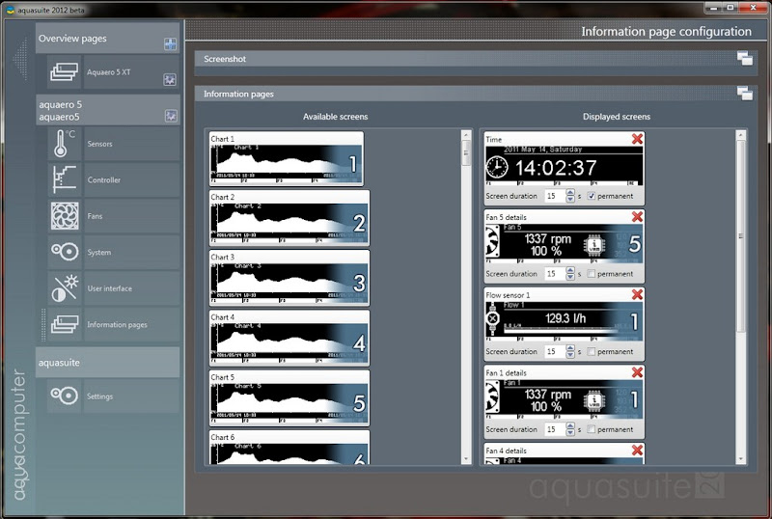Open Aquaero 5 XT overview entry
Viewport: 772px width, 519px height.
tap(131, 72)
